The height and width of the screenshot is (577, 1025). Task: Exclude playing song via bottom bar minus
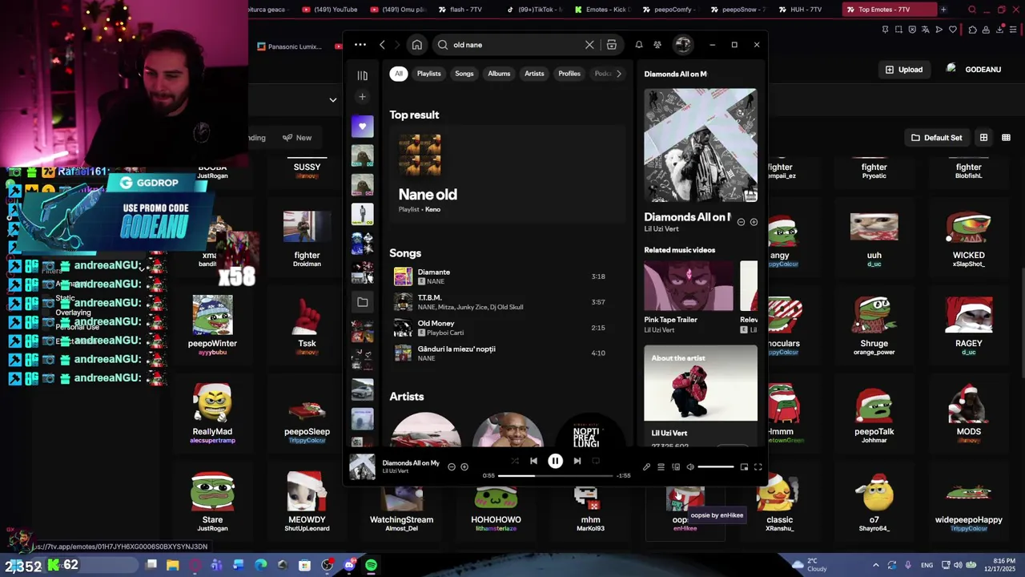[x=452, y=467]
